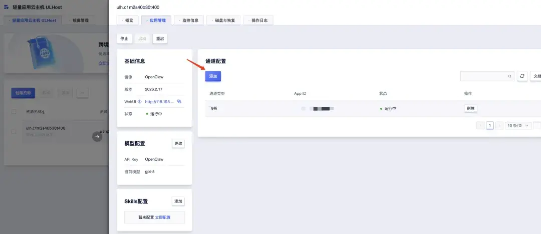Screen dimensions: 541x234
Task: Click the blue 添加 button in 通道配置
Action: (213, 76)
